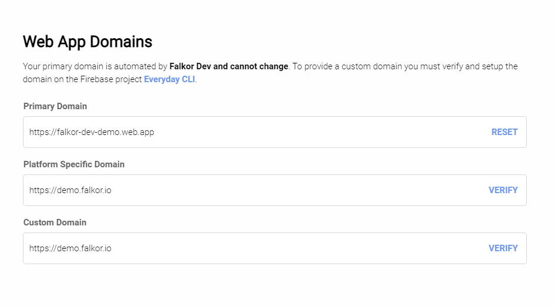555x307 pixels.
Task: Click the falkor-dev-demo.web.app URL text
Action: point(92,132)
